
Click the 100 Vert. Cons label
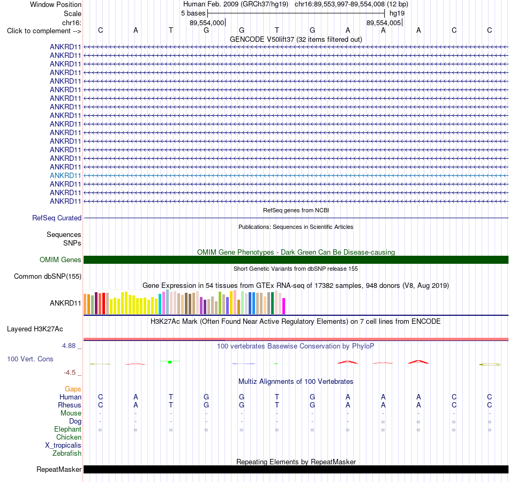[30, 359]
